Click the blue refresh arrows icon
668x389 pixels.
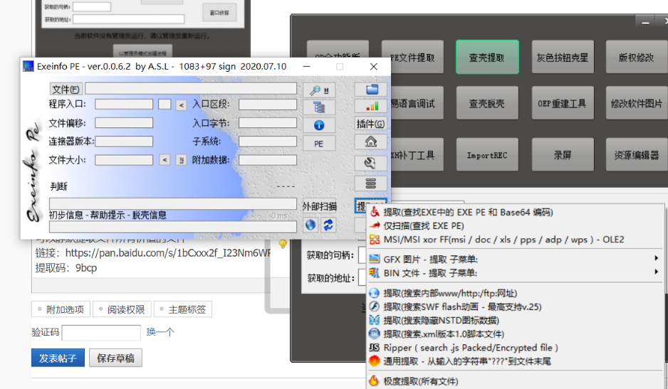pyautogui.click(x=328, y=225)
